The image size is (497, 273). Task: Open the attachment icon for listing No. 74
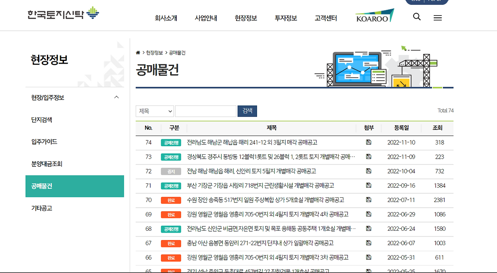point(368,142)
